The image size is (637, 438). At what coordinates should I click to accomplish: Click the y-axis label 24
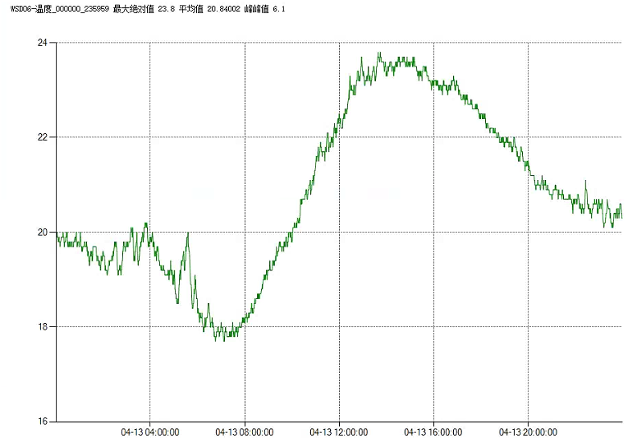pyautogui.click(x=43, y=42)
